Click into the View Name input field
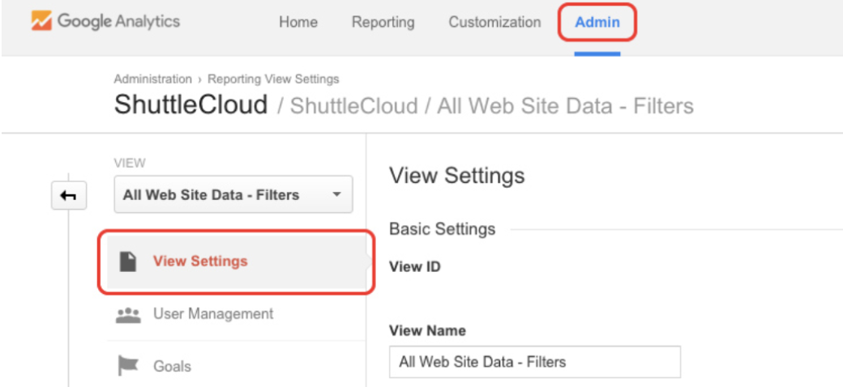This screenshot has width=843, height=387. (x=535, y=362)
